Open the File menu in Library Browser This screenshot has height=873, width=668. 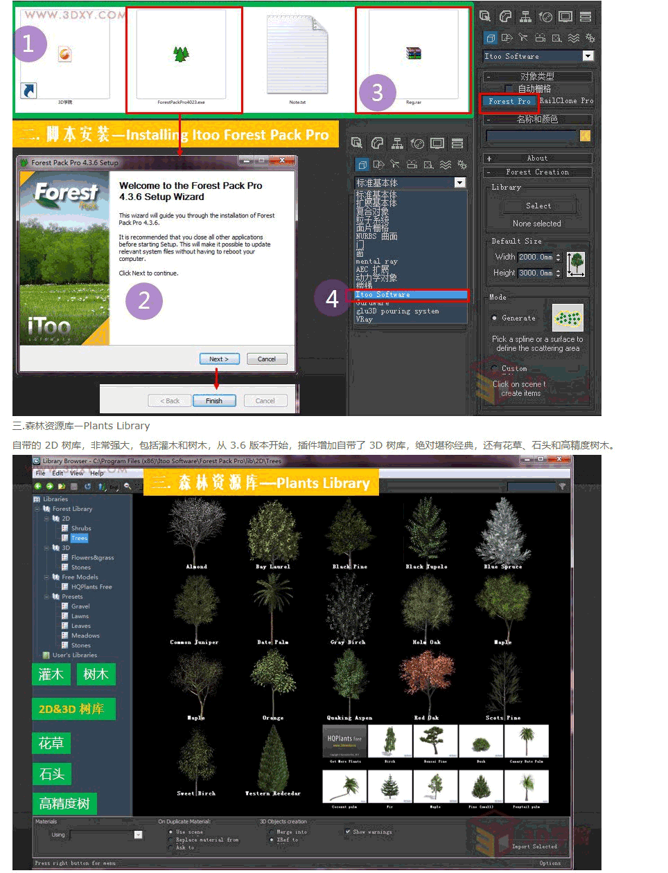click(40, 473)
